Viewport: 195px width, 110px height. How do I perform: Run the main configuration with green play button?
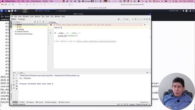[133, 19]
